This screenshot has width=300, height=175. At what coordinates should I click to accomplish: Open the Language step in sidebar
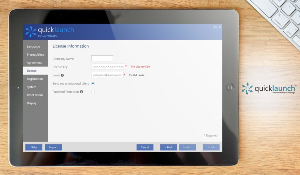coord(33,47)
